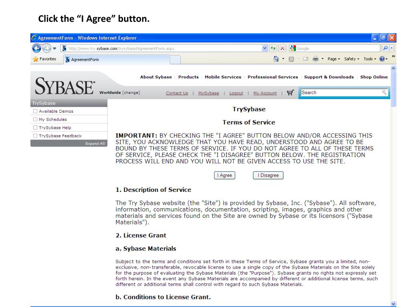Click the Google search box
The image size is (410, 307).
[x=335, y=48]
